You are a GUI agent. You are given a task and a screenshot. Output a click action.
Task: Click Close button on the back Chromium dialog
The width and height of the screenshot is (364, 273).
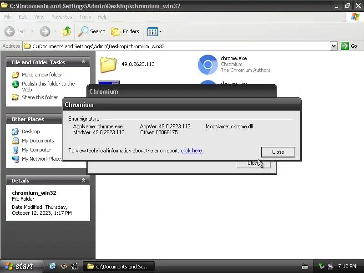253,164
